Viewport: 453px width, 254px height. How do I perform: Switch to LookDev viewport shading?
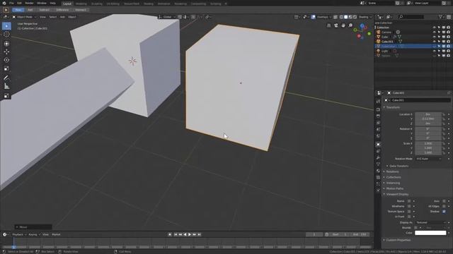(350, 17)
